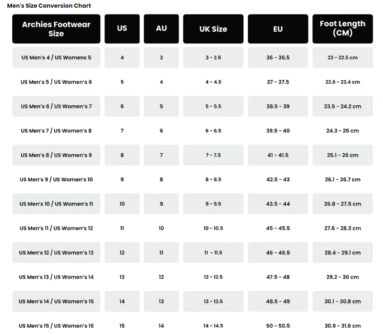Click the Men's Size Conversion Chart title
The image size is (383, 335).
(x=49, y=6)
